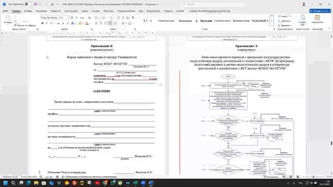333x187 pixels.
Task: Open Microsoft Edge from the taskbar
Action: [x=29, y=183]
